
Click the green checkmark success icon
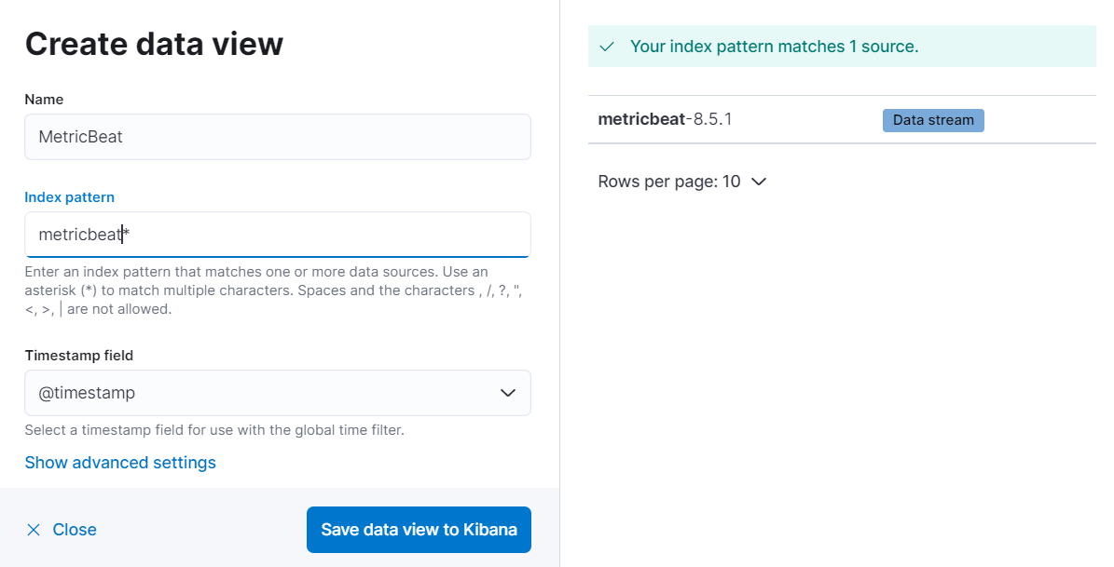[x=608, y=47]
